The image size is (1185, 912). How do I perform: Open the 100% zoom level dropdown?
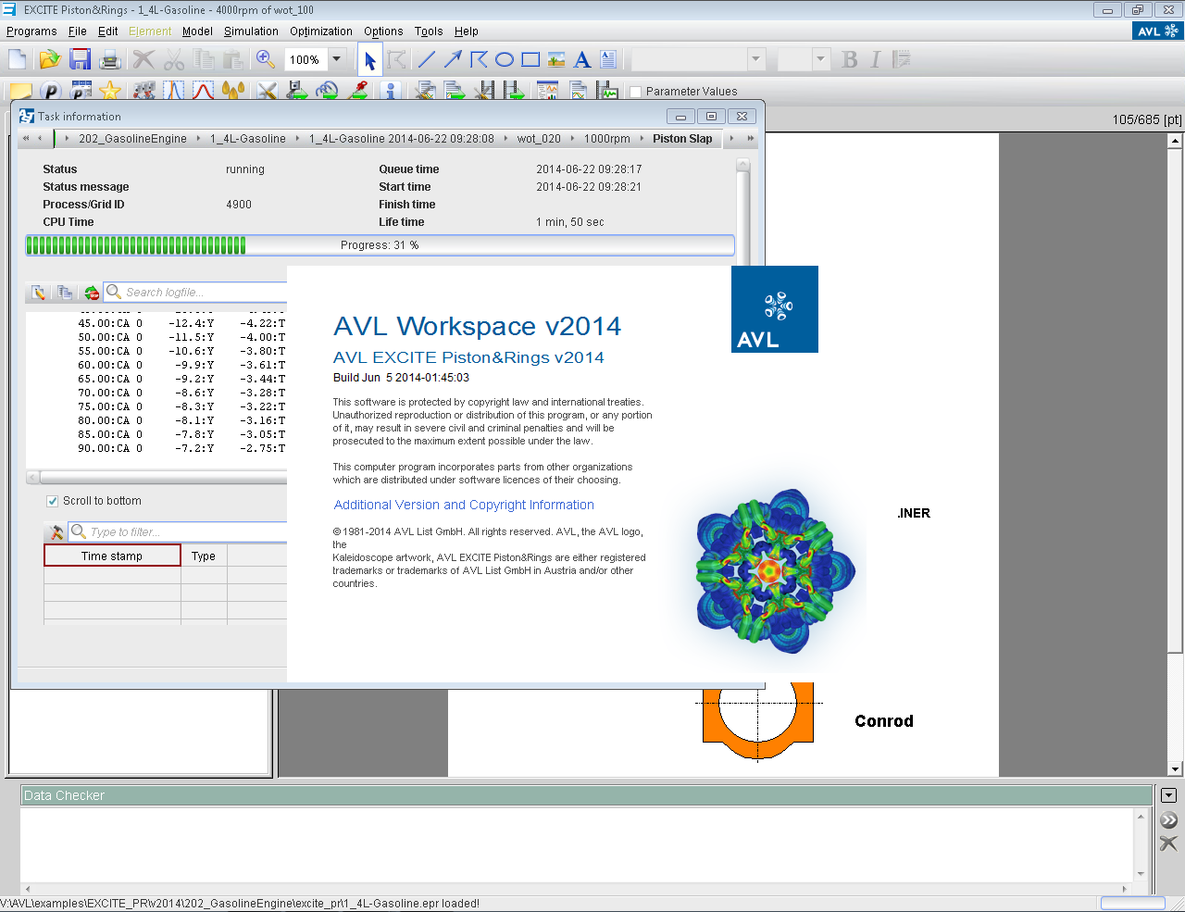[337, 59]
